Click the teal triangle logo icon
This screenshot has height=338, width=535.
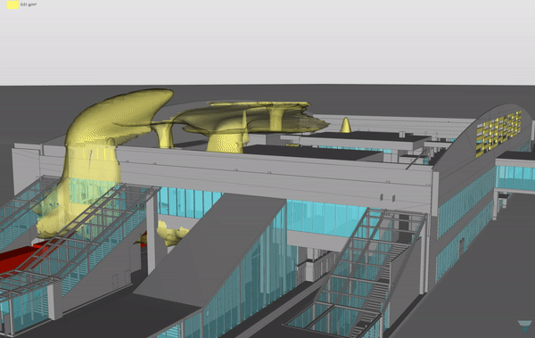tap(524, 326)
